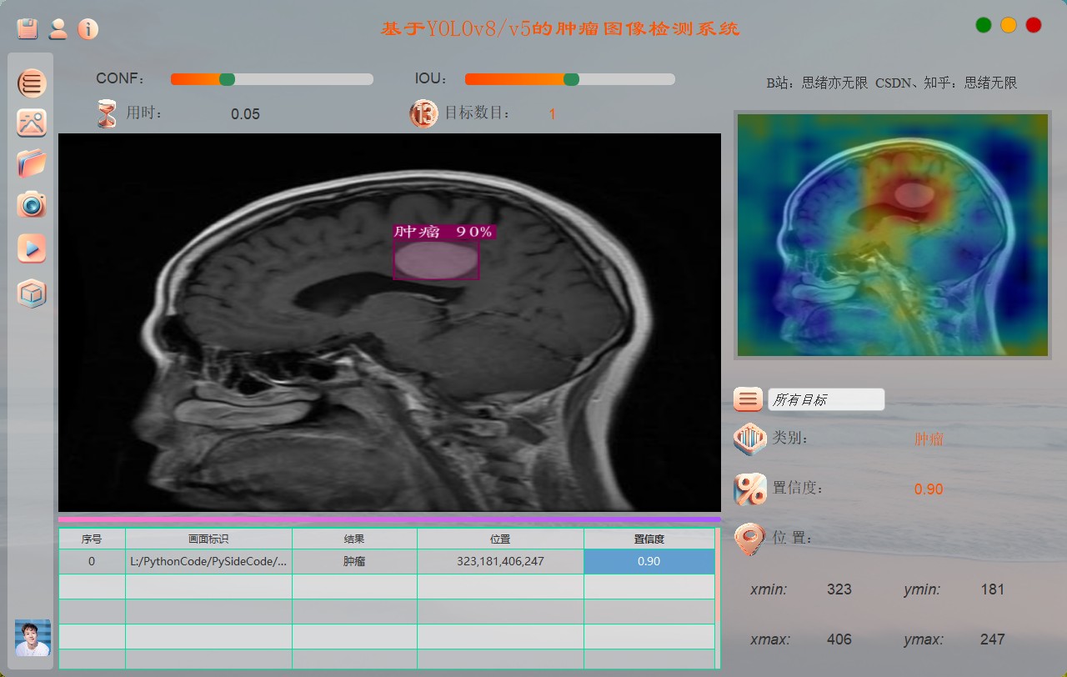Screen dimensions: 1067x677
Task: Click the save disk icon in title bar
Action: tap(28, 29)
